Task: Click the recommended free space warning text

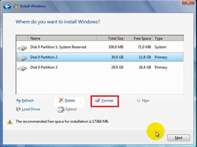Action: [x=62, y=121]
